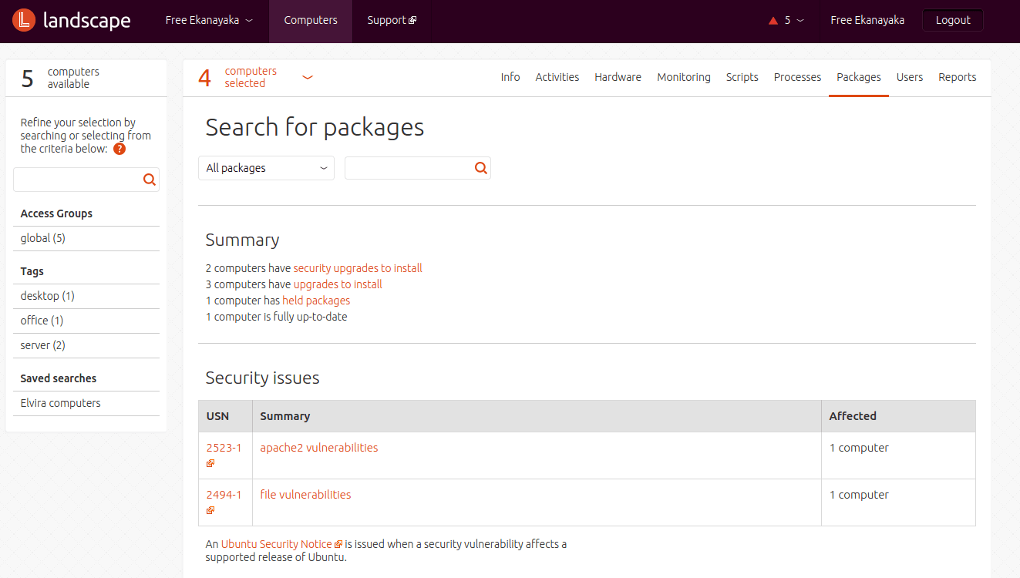Filter by the server tag
The height and width of the screenshot is (578, 1020).
click(x=42, y=345)
